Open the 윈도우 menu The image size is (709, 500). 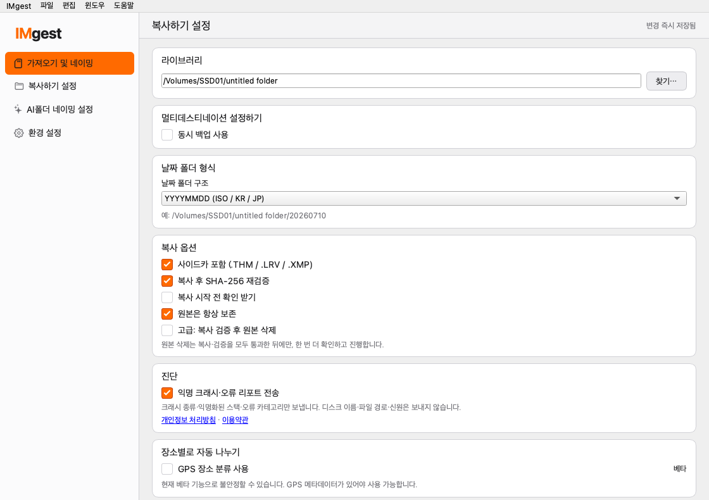click(x=94, y=6)
